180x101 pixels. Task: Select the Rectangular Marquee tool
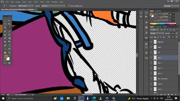pos(5,20)
